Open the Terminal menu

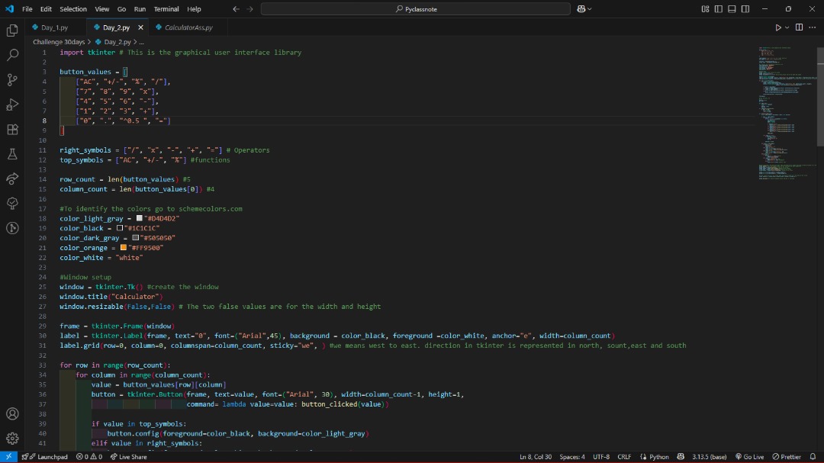coord(166,9)
